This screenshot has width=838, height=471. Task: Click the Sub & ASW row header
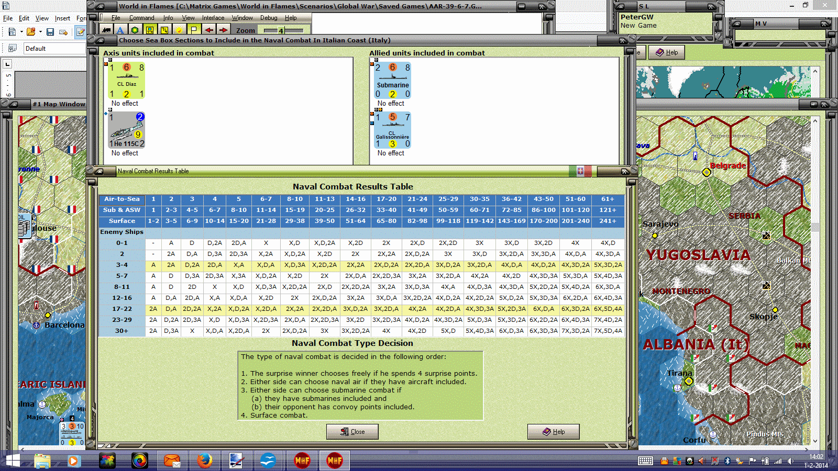(122, 210)
